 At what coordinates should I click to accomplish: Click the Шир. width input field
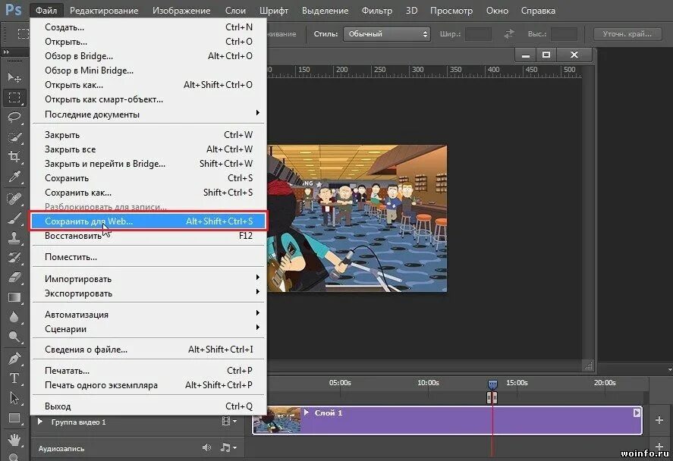click(478, 34)
